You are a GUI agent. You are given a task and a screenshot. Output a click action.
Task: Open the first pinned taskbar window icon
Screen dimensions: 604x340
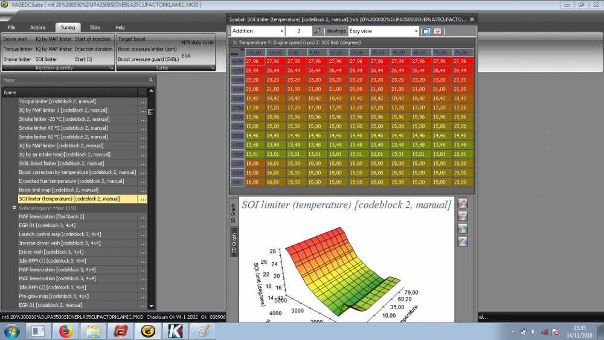pyautogui.click(x=38, y=332)
